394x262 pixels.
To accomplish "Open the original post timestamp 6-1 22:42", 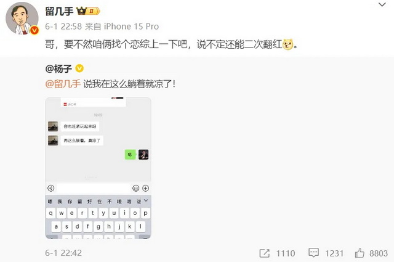I will click(x=63, y=253).
